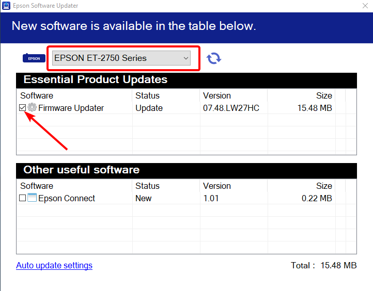Click the 15.48 MB size cell for Firmware Updater
The height and width of the screenshot is (291, 373).
coord(315,108)
